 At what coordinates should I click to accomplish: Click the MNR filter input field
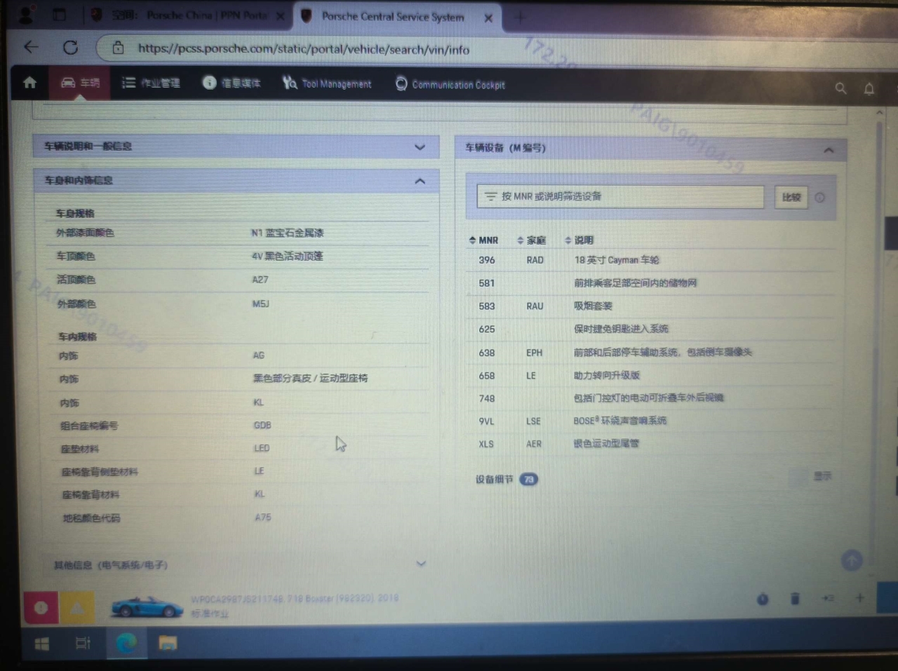(620, 196)
